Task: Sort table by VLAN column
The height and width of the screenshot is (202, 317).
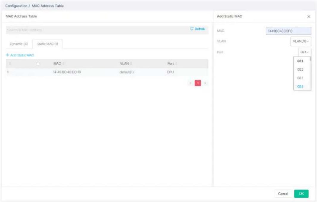Action: tap(131, 64)
